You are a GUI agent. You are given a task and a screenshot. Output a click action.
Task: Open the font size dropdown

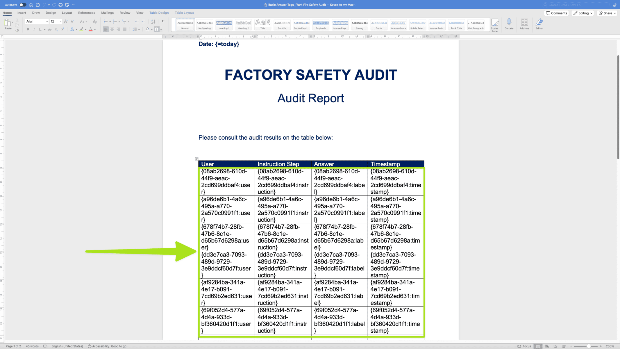pyautogui.click(x=60, y=22)
